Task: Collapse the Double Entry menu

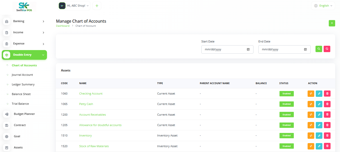Action: point(24,55)
